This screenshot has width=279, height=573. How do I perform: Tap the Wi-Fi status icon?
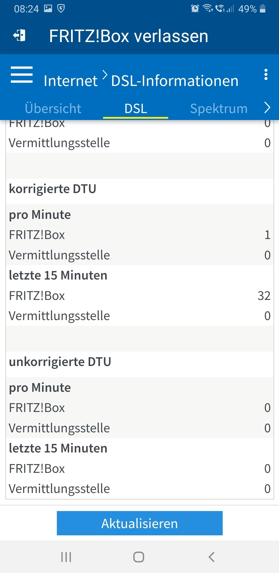coord(207,8)
